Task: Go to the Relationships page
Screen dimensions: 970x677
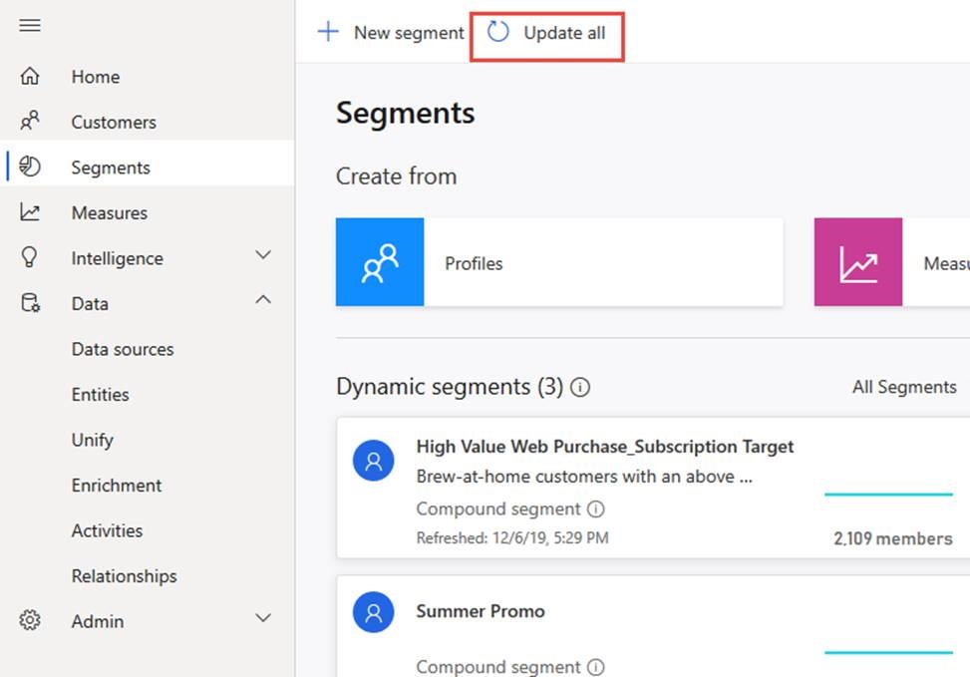Action: point(124,575)
